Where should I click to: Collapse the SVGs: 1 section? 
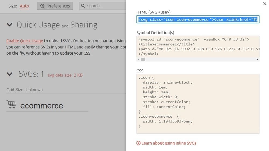(x=9, y=74)
